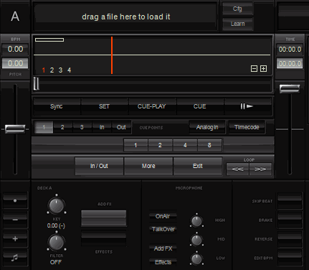Click the SET button

(x=104, y=106)
